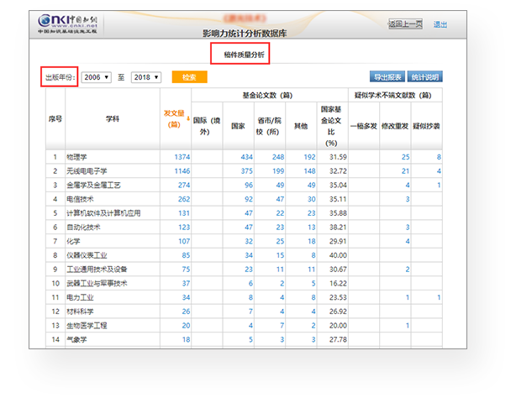511x398 pixels.
Task: Click the 疑似学术不端文献数 header
Action: [x=393, y=95]
